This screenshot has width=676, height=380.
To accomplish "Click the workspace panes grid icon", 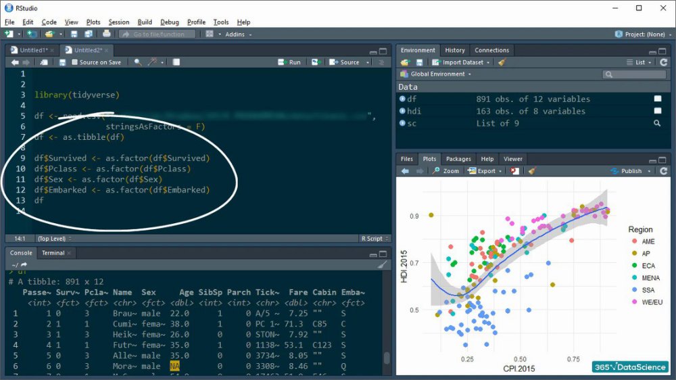I will click(210, 34).
